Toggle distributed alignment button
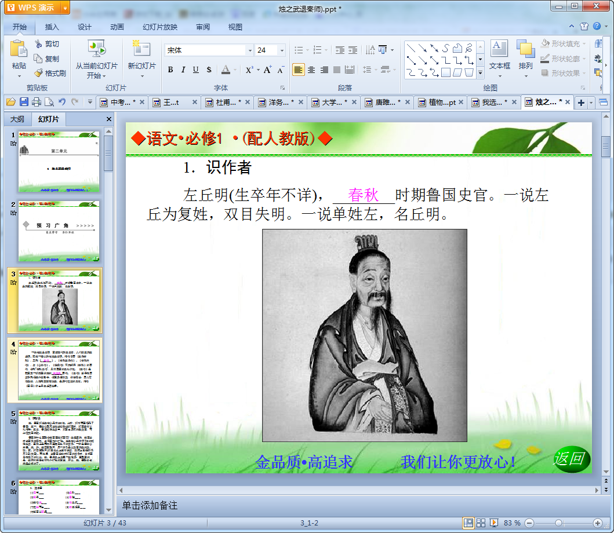The image size is (614, 533). [350, 70]
